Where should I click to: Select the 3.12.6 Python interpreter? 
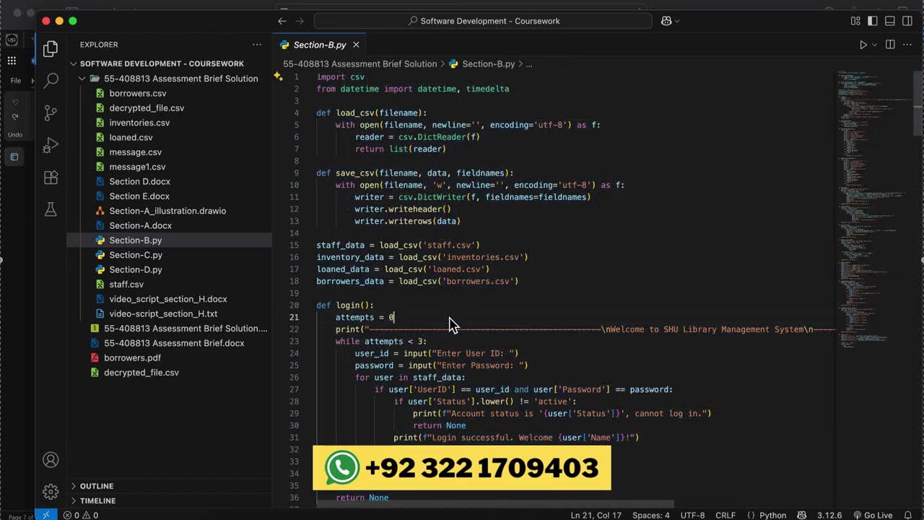pyautogui.click(x=829, y=515)
